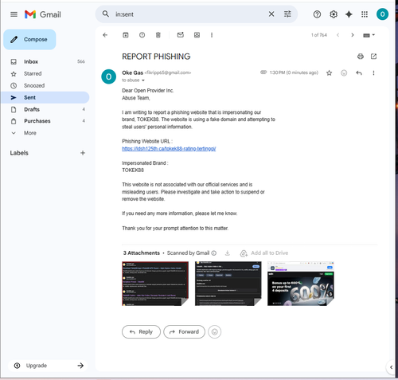The height and width of the screenshot is (380, 398).
Task: Go back to the sent list
Action: pyautogui.click(x=105, y=35)
